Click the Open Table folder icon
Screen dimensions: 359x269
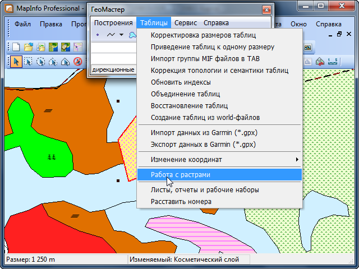click(28, 47)
